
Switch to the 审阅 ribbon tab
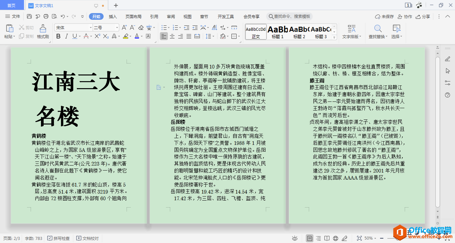[170, 16]
